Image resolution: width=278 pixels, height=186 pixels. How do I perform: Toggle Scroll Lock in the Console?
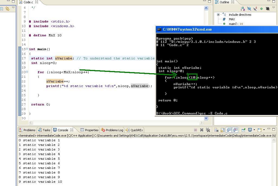tap(222, 130)
